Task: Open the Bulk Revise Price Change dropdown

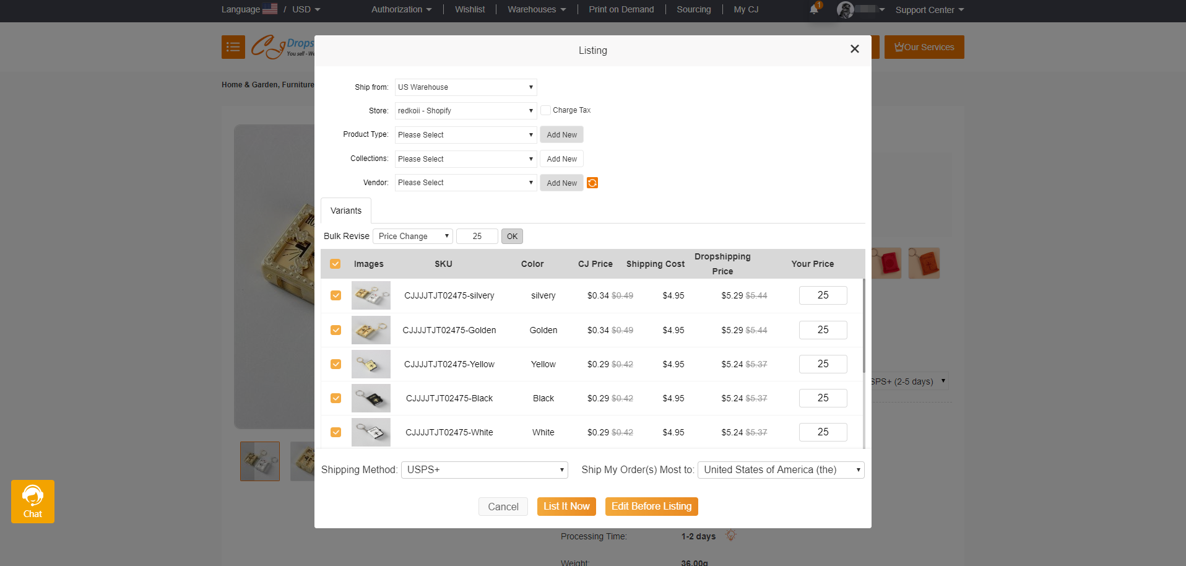Action: pyautogui.click(x=413, y=237)
